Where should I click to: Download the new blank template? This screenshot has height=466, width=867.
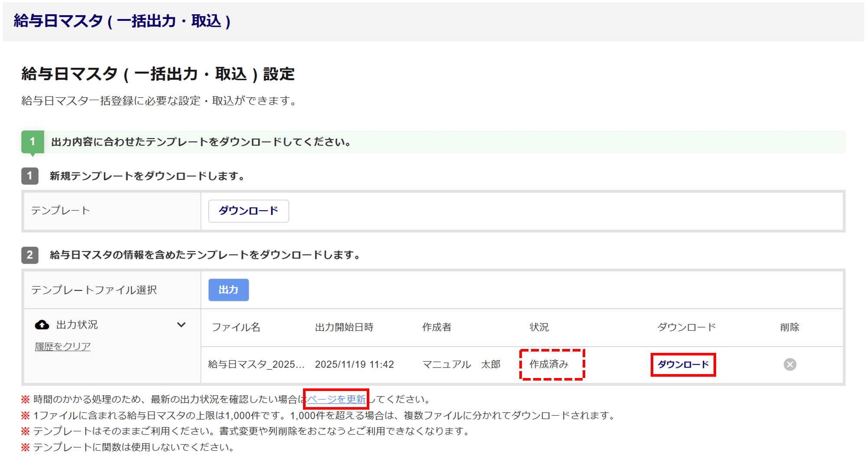(248, 211)
